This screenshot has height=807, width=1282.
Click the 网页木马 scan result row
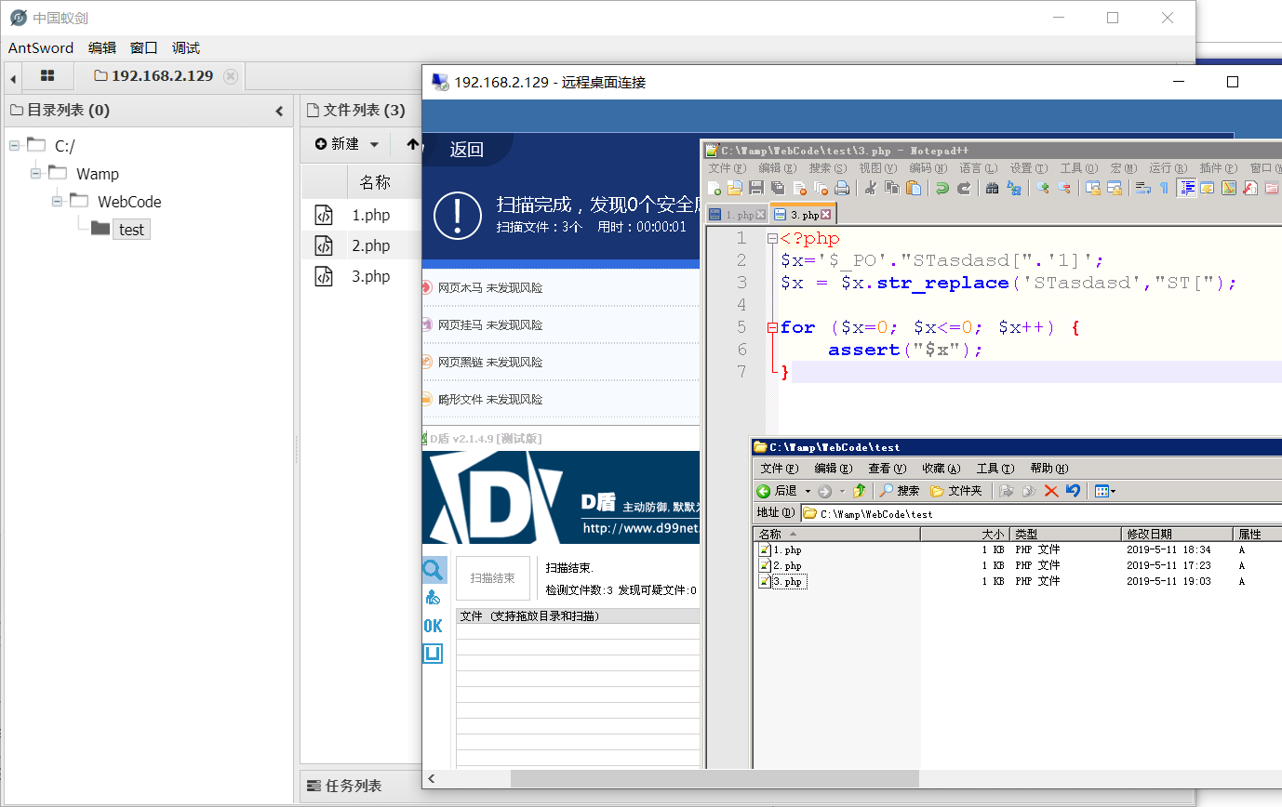[560, 287]
